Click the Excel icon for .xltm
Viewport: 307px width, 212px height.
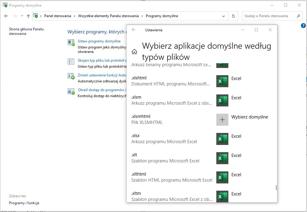222,196
